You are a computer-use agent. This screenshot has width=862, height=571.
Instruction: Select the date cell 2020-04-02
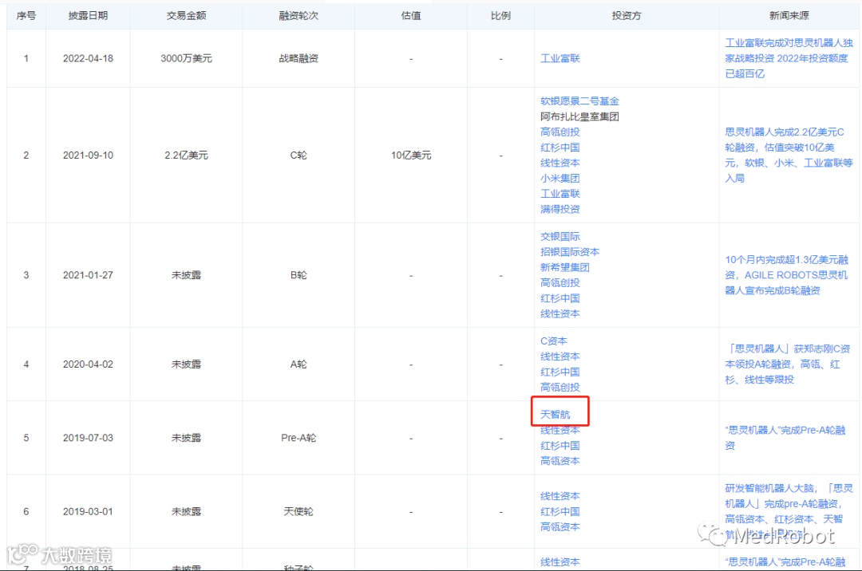(x=88, y=364)
